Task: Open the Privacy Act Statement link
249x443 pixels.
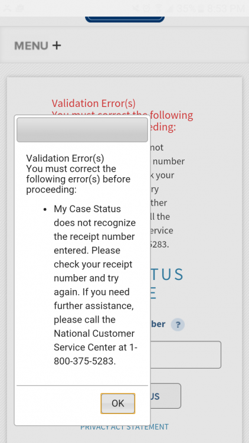Action: [125, 426]
